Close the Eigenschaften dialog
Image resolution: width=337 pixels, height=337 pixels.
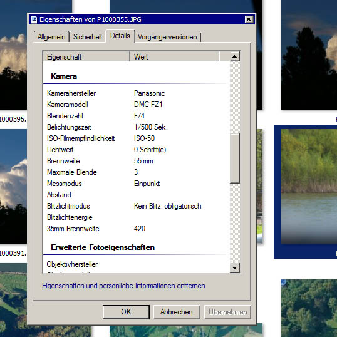(x=249, y=19)
